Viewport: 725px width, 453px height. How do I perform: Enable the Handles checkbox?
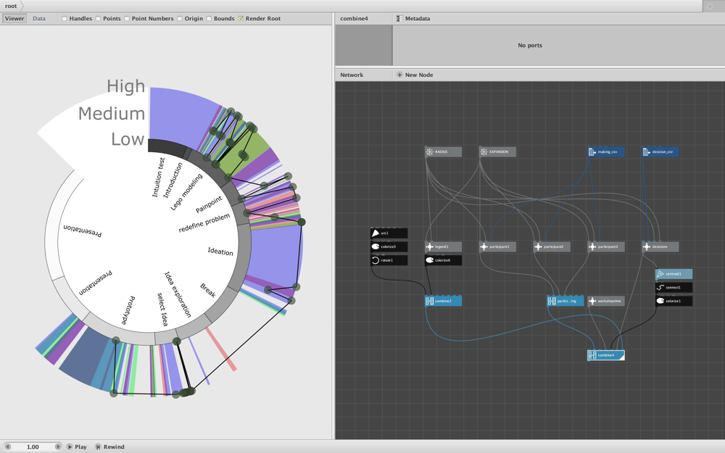(65, 19)
